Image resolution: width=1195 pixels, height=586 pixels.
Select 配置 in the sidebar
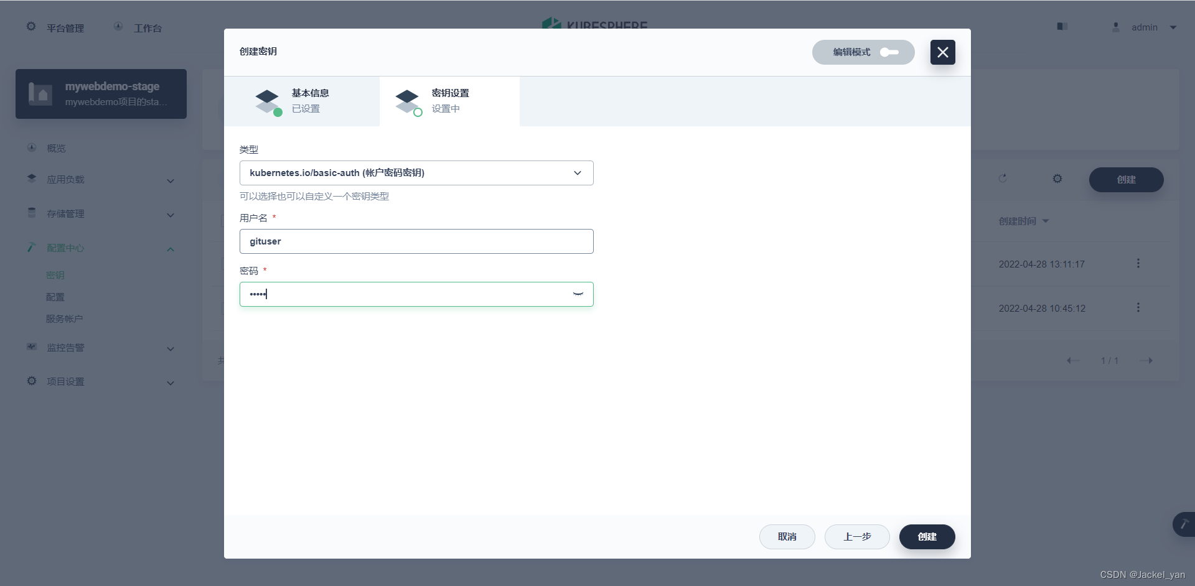(55, 297)
